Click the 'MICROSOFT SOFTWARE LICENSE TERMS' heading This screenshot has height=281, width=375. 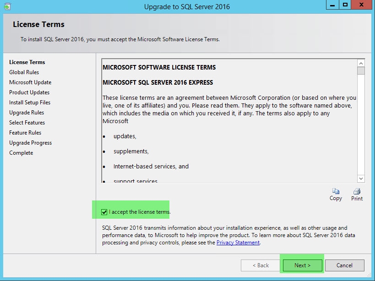click(x=159, y=67)
